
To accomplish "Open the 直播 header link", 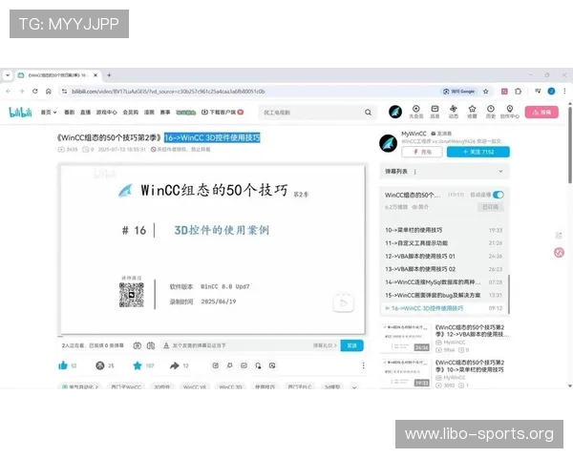I will pos(85,113).
